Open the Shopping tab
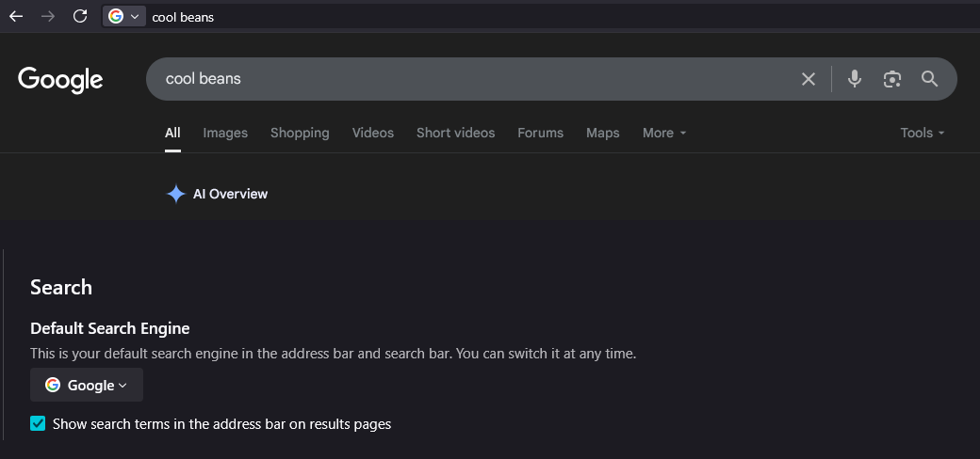 tap(300, 133)
